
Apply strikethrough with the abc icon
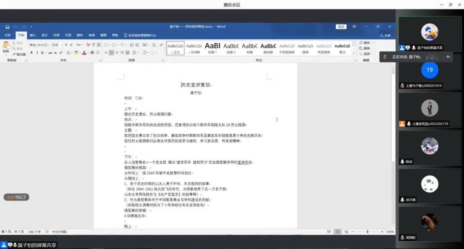[x=50, y=53]
